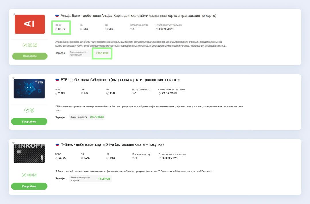The image size is (310, 204).
Task: Click the red Альфа Банк logo thumbnail
Action: pyautogui.click(x=30, y=24)
